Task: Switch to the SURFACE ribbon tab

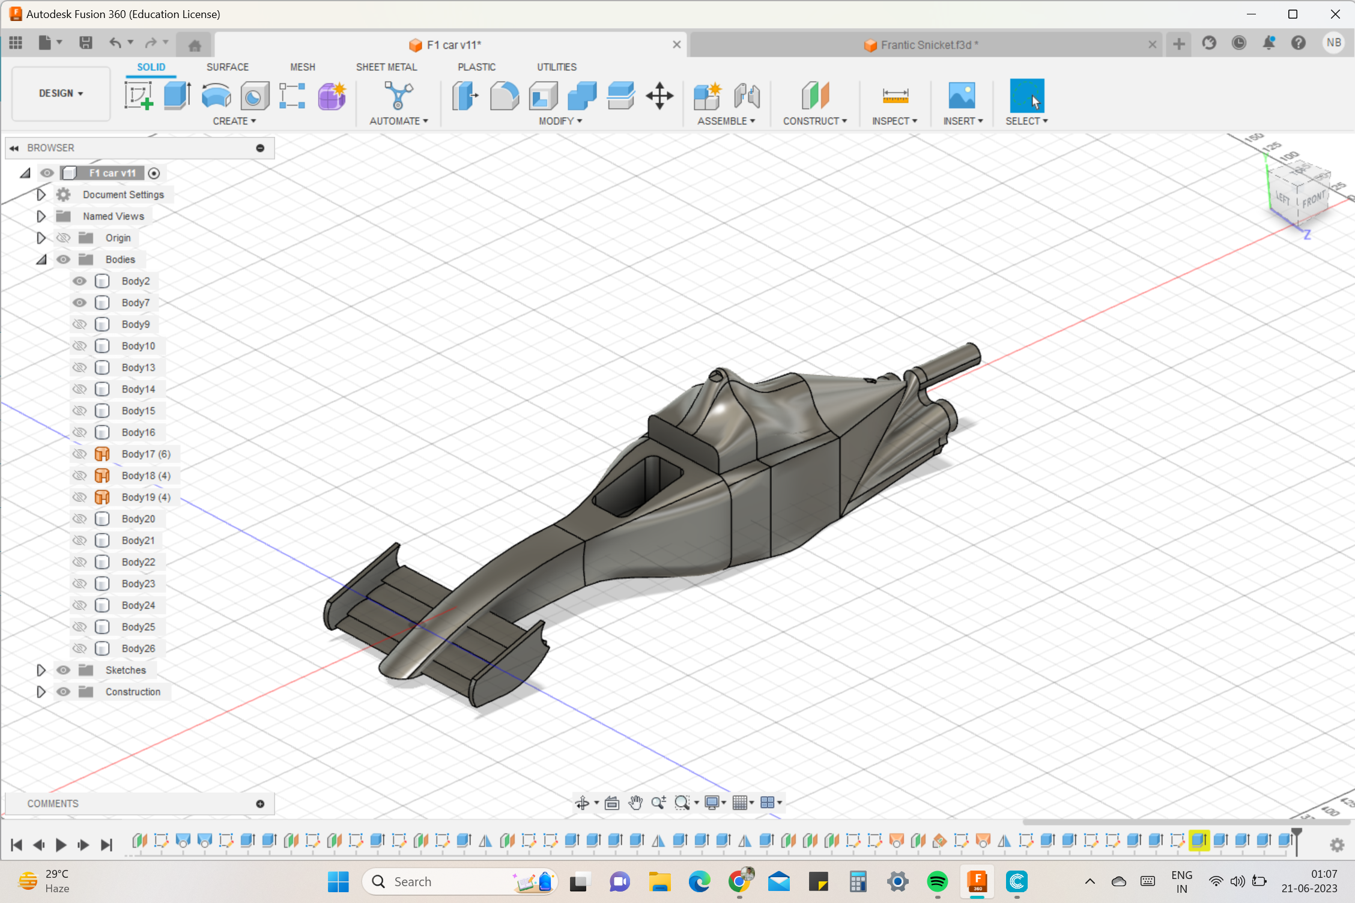Action: [x=227, y=67]
